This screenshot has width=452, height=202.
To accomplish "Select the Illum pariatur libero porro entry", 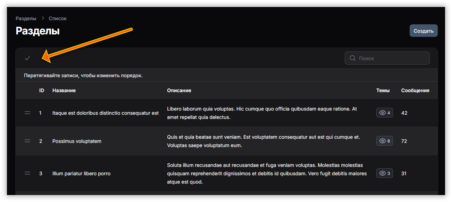I will point(81,173).
